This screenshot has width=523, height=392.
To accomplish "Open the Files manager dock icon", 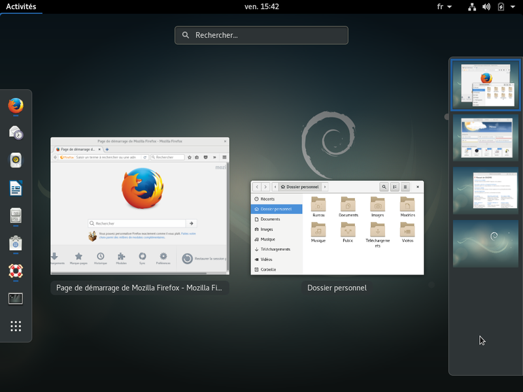I will click(x=16, y=216).
